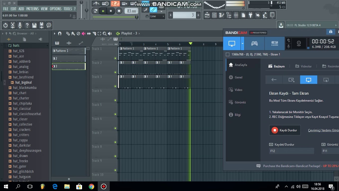This screenshot has width=339, height=191.
Task: Open the TOOLS menu
Action: [68, 9]
